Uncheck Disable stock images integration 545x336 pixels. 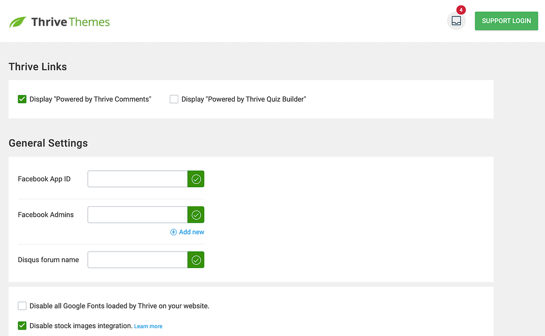[x=22, y=325]
